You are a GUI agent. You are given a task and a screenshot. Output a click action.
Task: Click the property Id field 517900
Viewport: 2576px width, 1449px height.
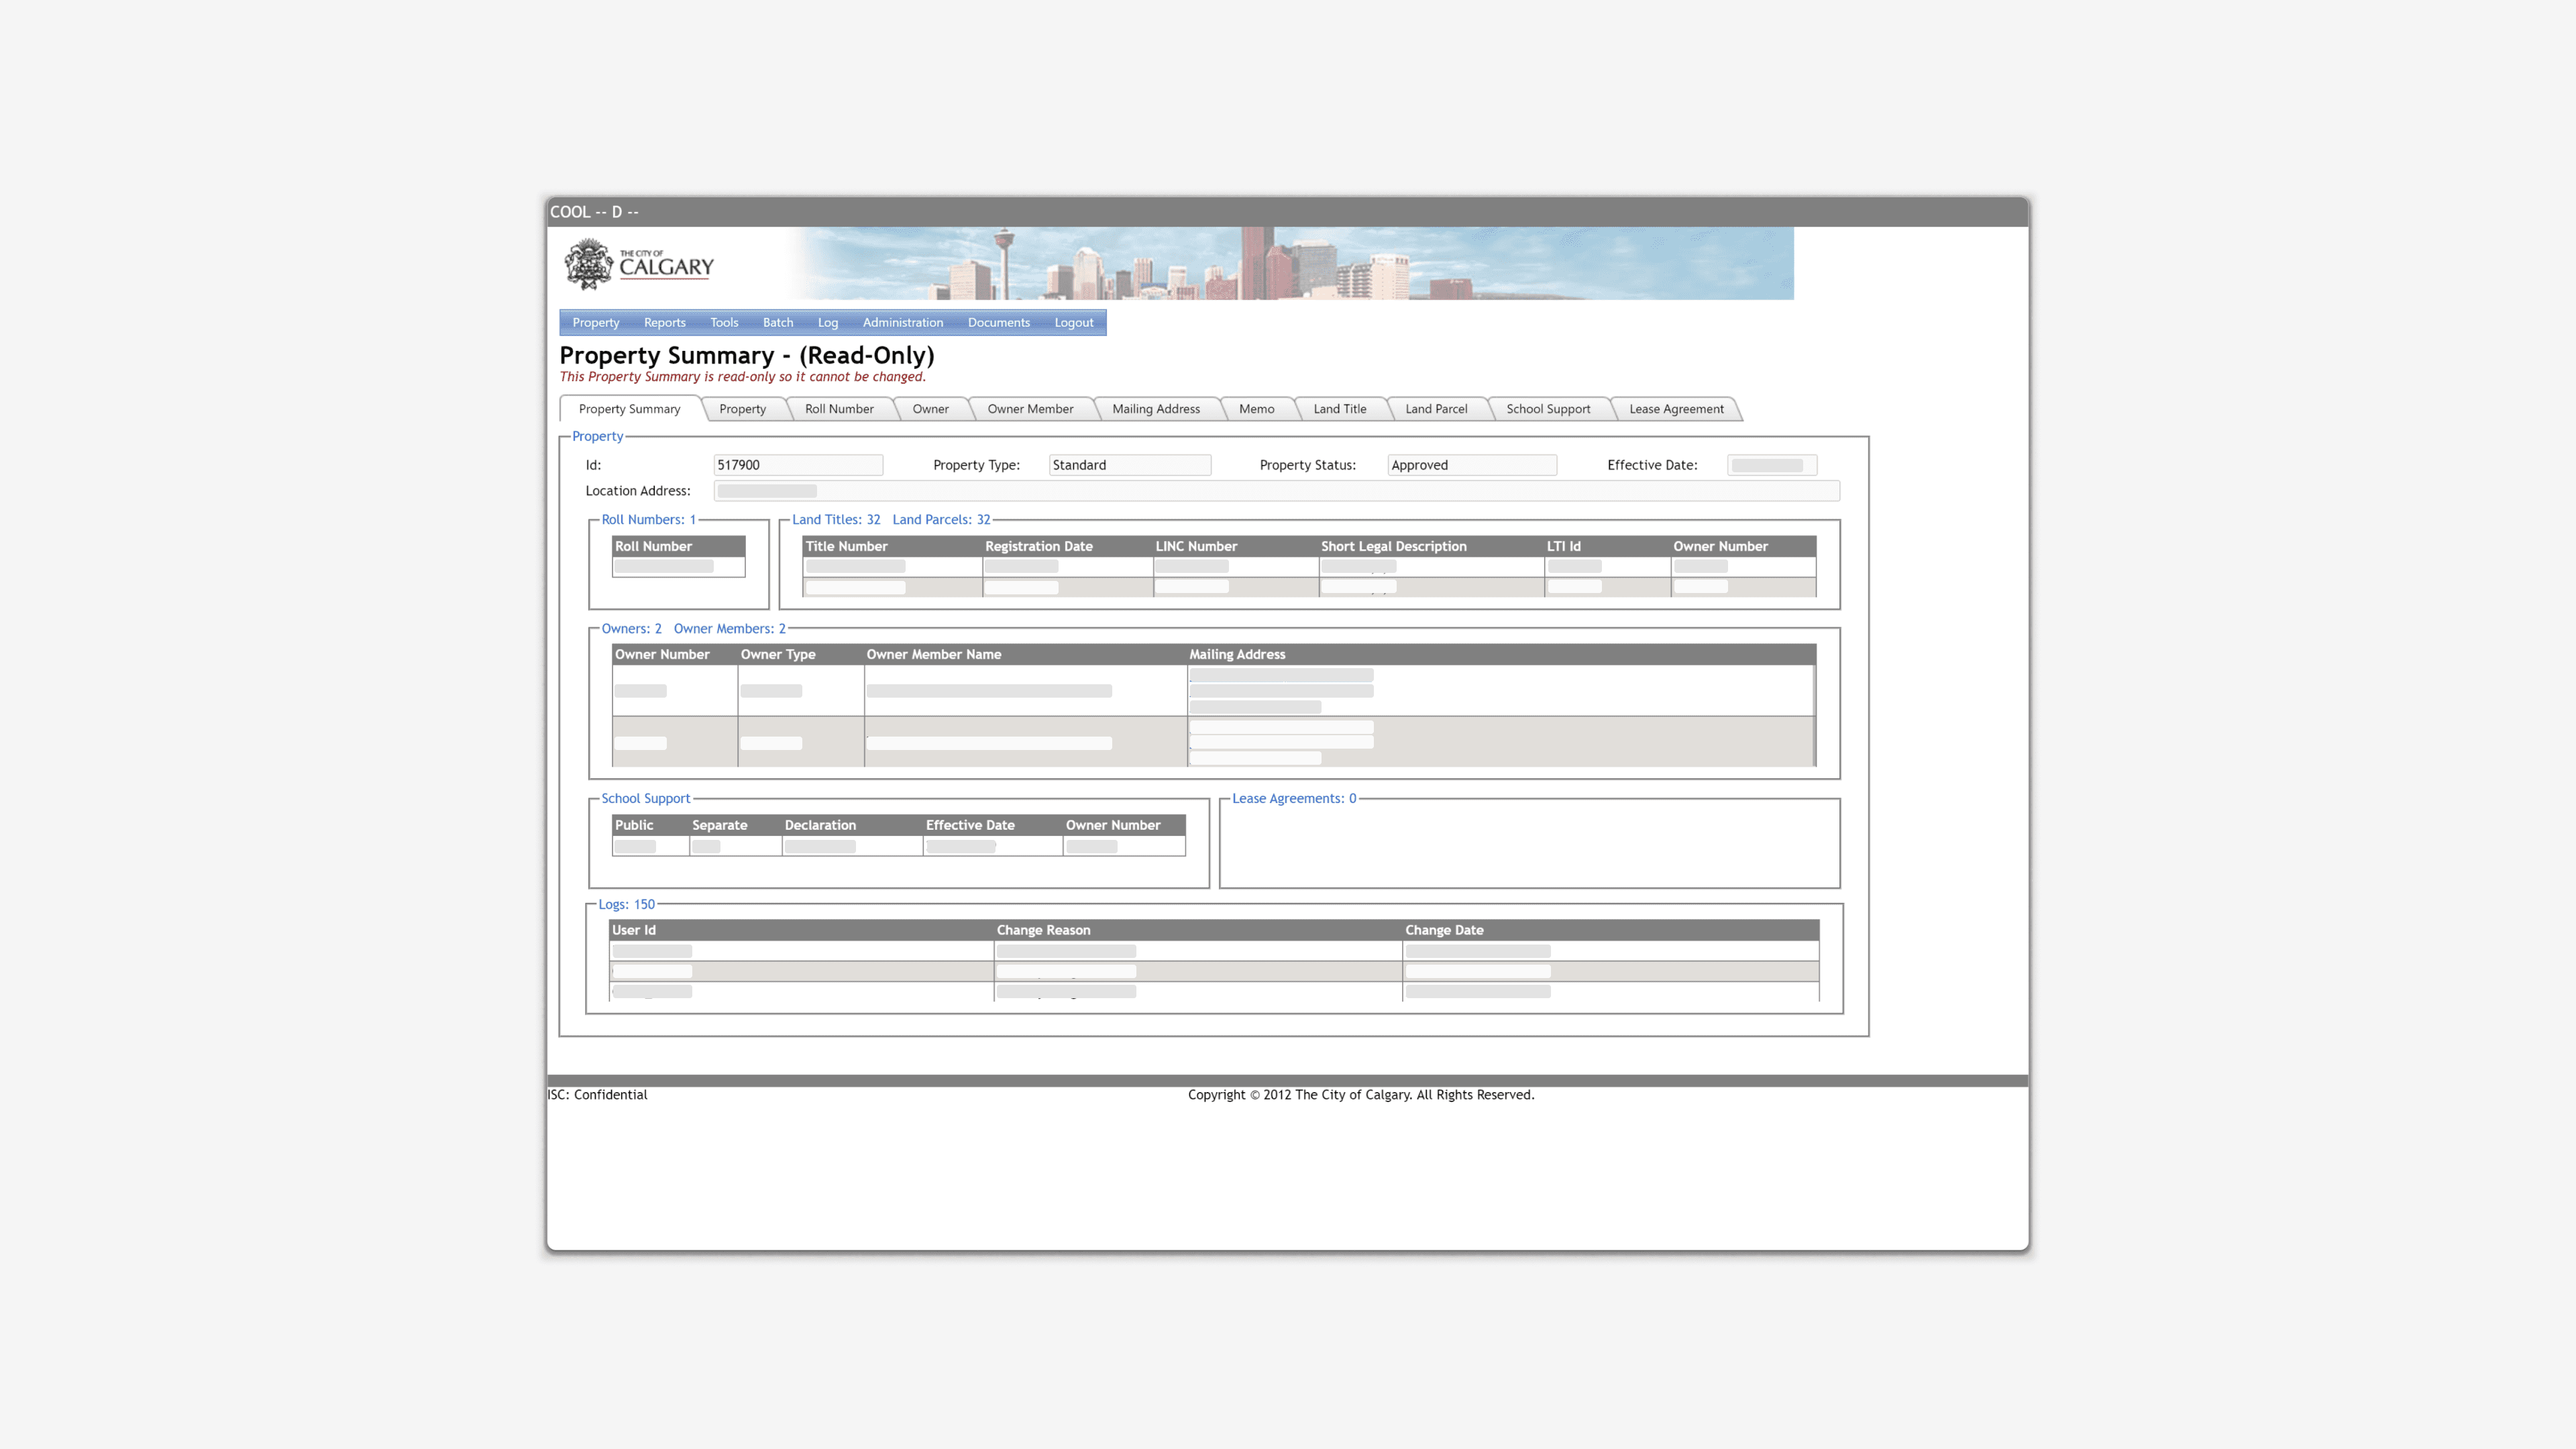tap(797, 465)
